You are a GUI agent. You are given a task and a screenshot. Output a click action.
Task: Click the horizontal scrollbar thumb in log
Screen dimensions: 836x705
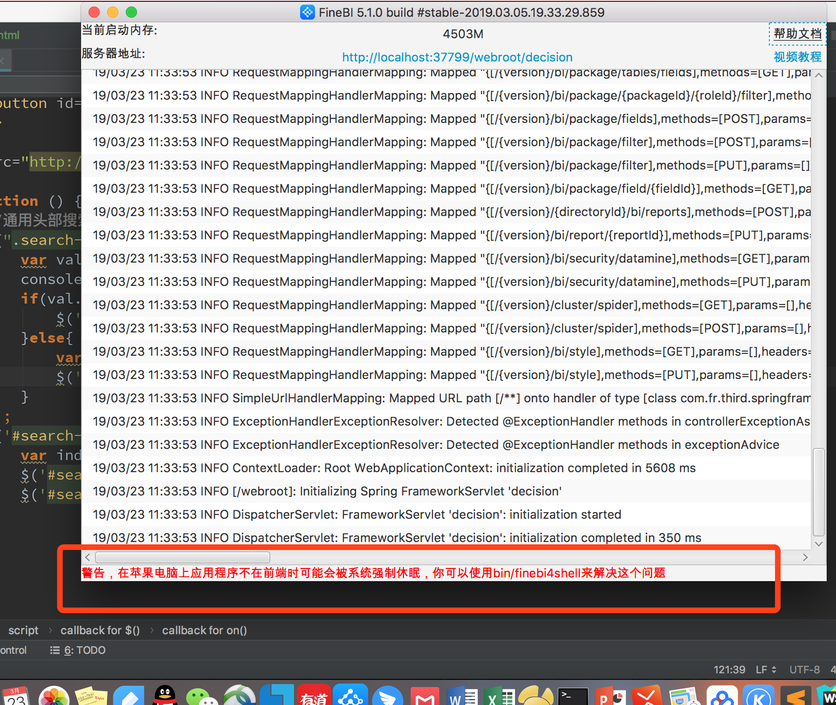tap(183, 557)
